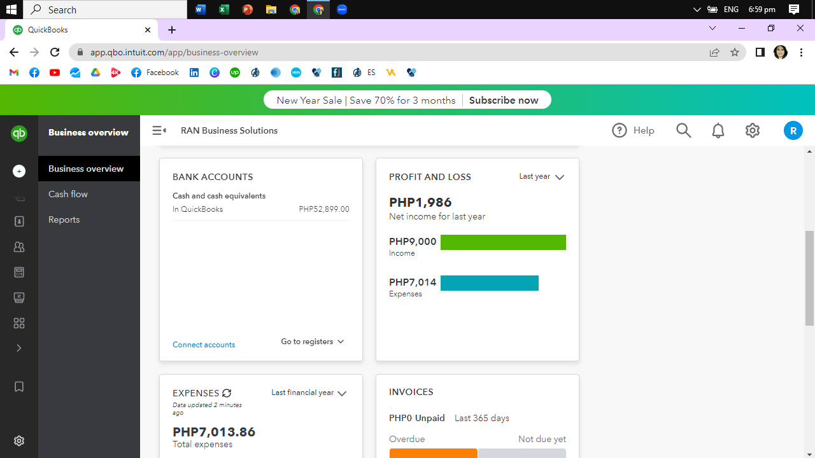
Task: Open the blue R user profile avatar
Action: 793,131
